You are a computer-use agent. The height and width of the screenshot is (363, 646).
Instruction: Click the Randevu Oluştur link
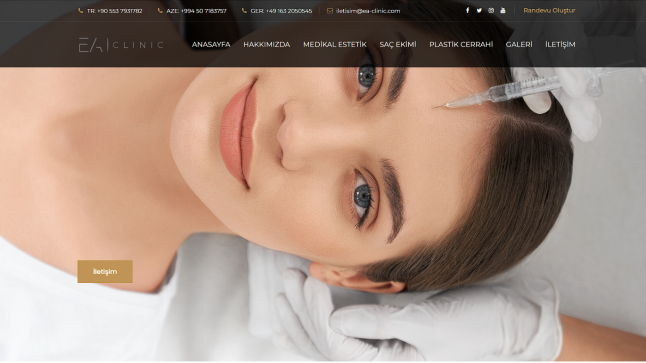click(549, 11)
